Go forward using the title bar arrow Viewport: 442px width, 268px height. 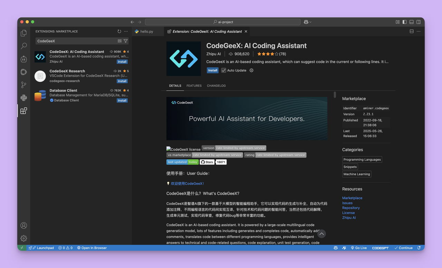(139, 22)
